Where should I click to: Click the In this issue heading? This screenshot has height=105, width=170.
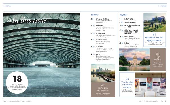coord(27,20)
